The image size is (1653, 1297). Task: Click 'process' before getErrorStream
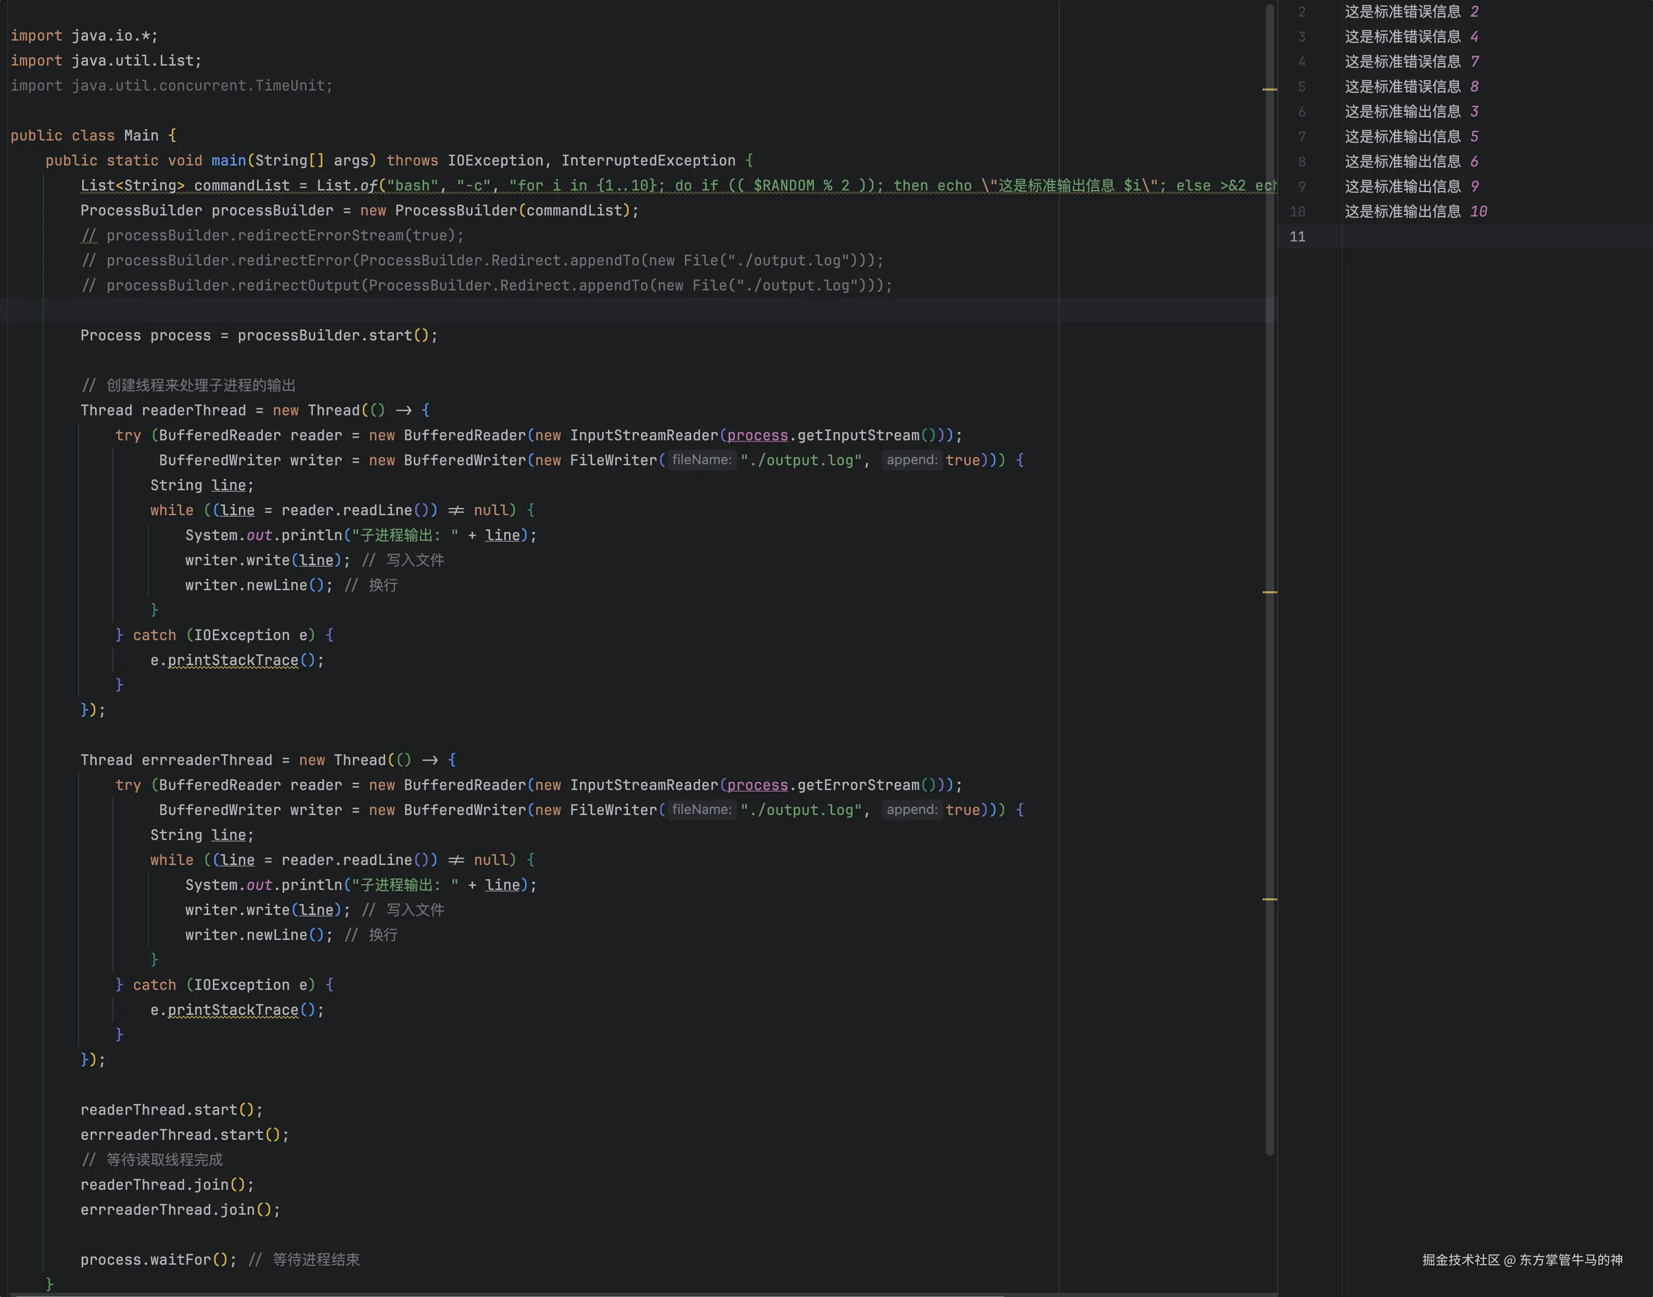pos(757,785)
